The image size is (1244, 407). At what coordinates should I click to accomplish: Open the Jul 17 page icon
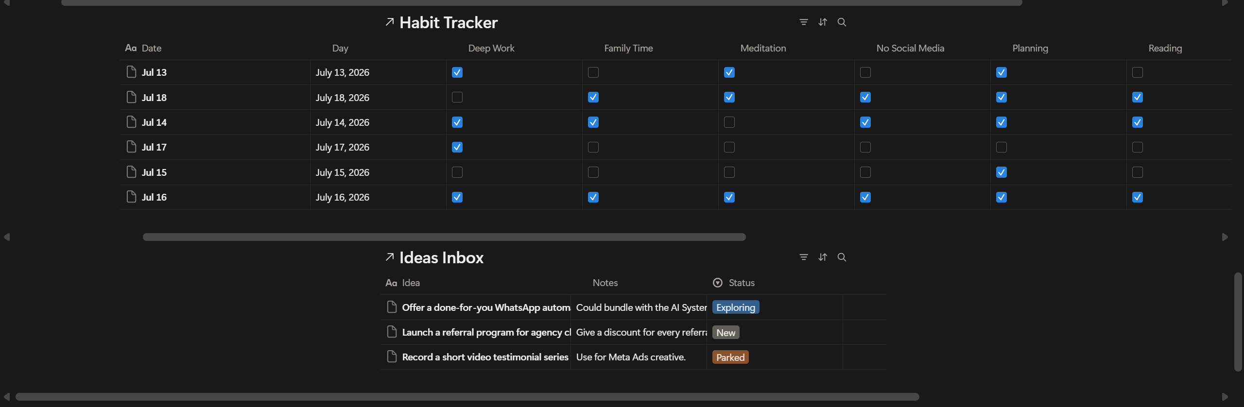click(131, 147)
